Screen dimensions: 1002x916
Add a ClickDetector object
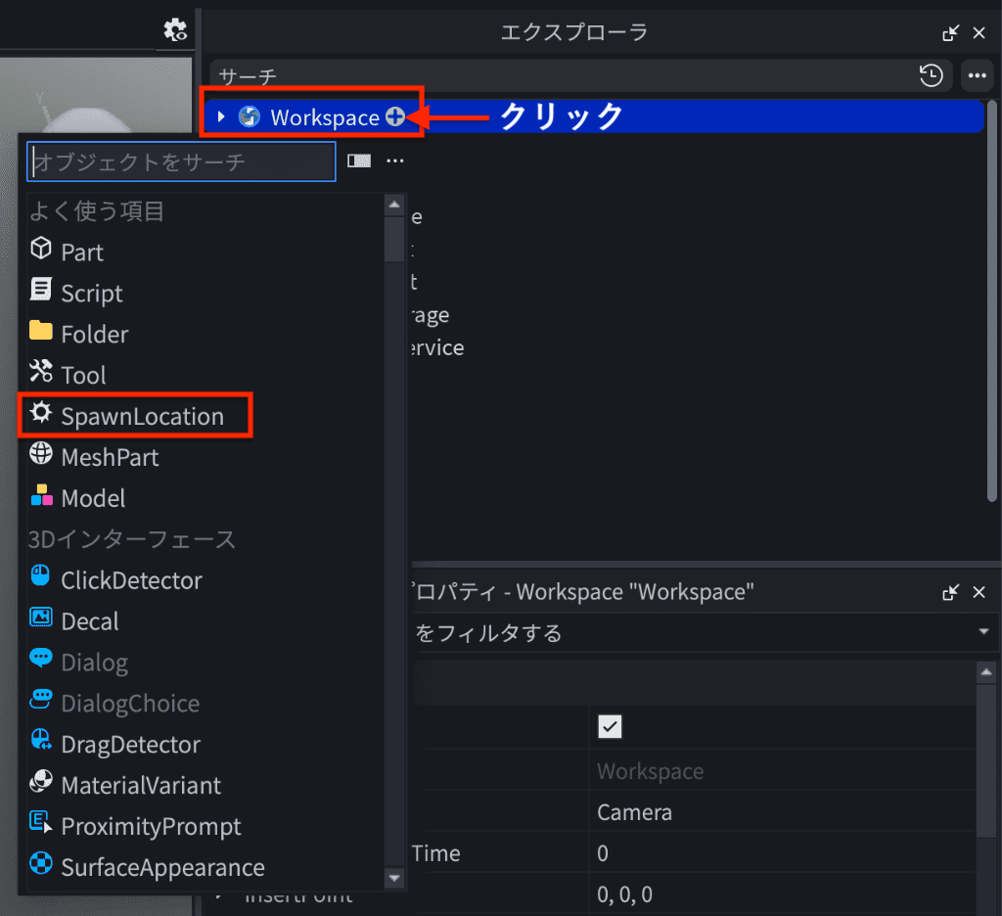coord(130,580)
